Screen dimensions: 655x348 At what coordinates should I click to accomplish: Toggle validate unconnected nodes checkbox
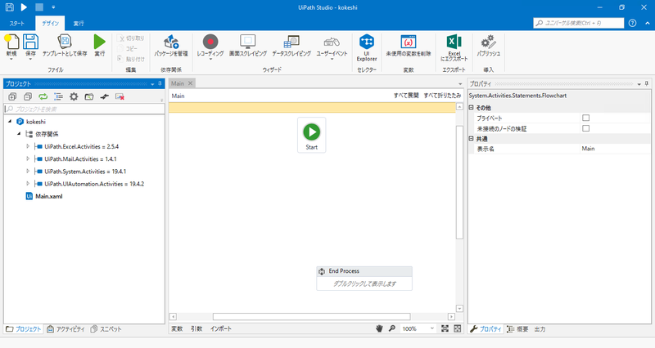pos(585,128)
